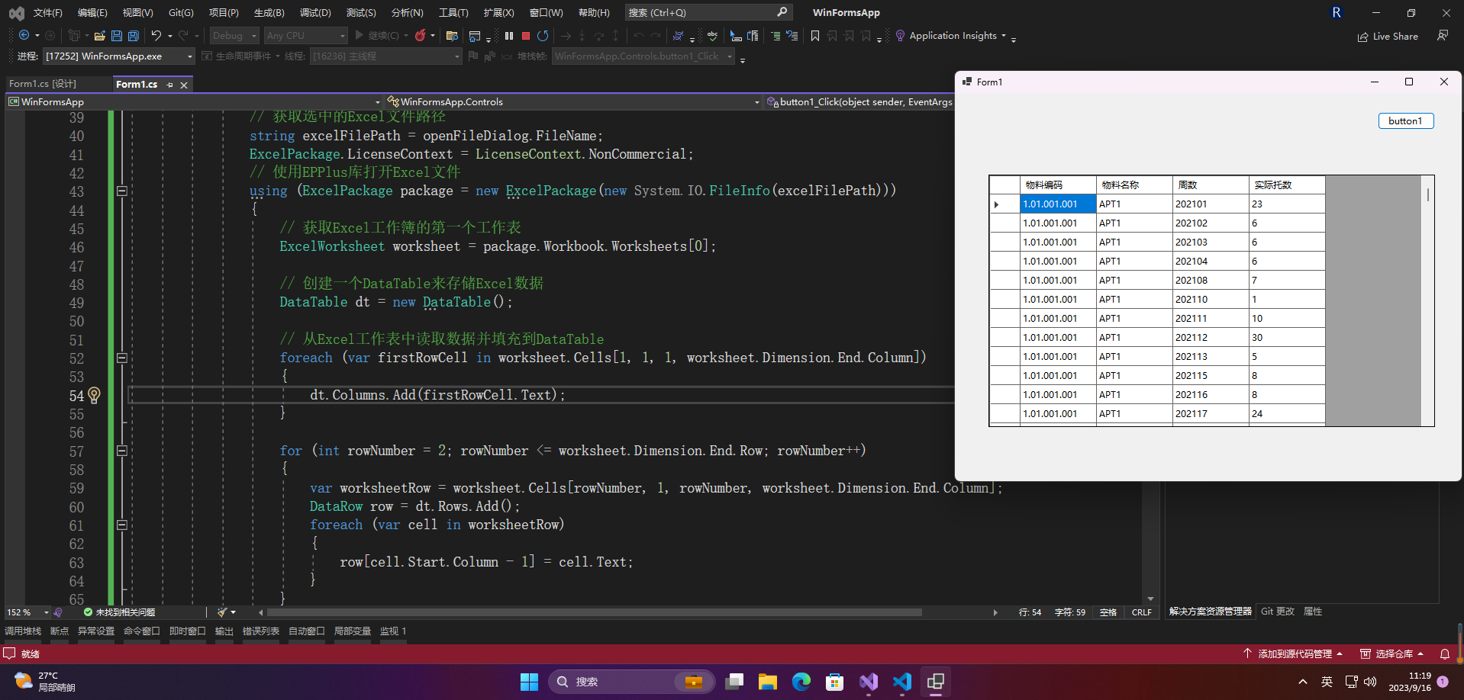This screenshot has width=1464, height=700.
Task: Open the stack frame dropdown
Action: 643,56
